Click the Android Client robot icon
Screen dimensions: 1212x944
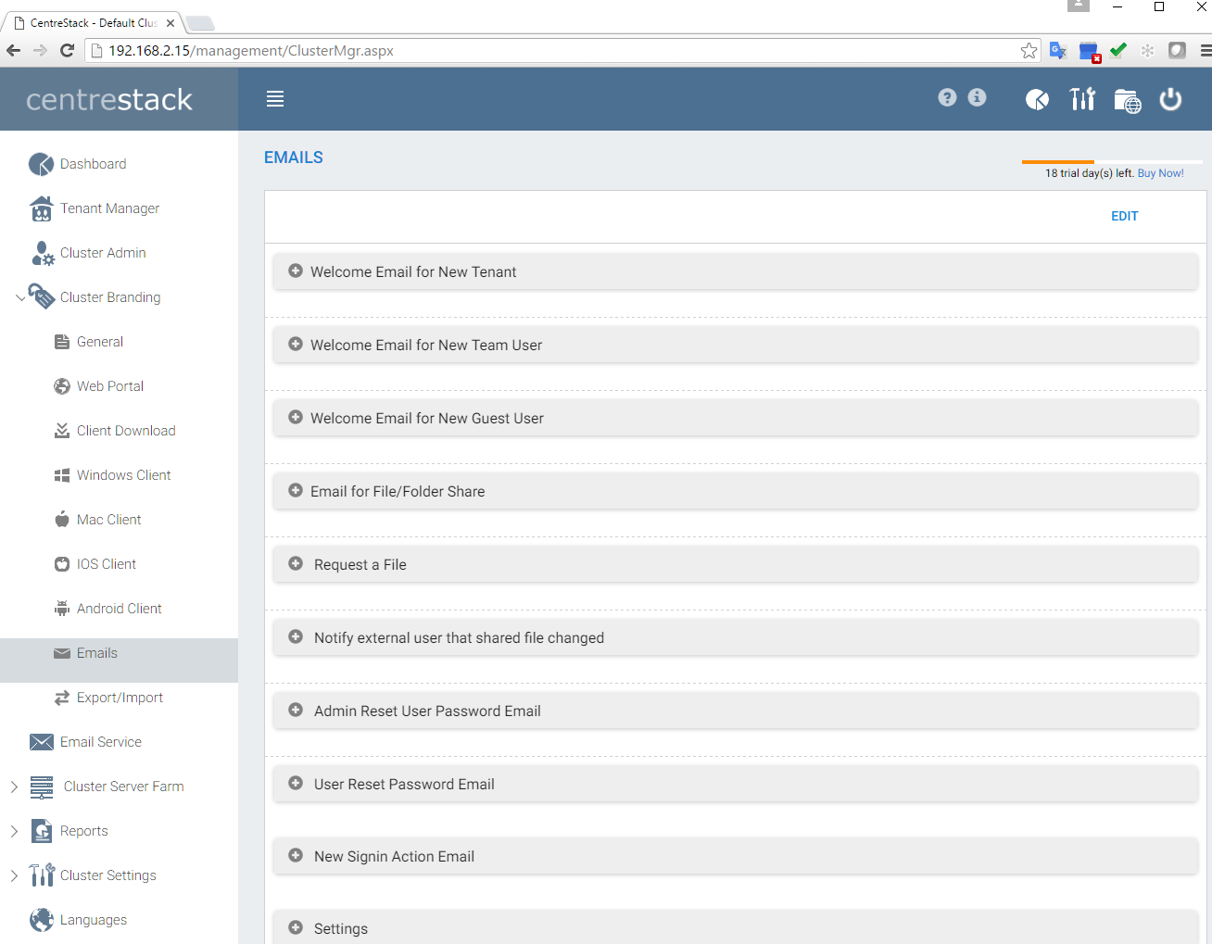[62, 609]
